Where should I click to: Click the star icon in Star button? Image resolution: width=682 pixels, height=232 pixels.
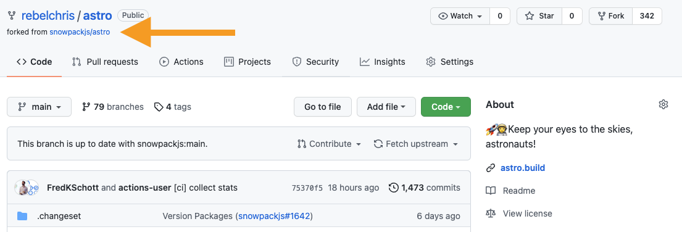(530, 16)
